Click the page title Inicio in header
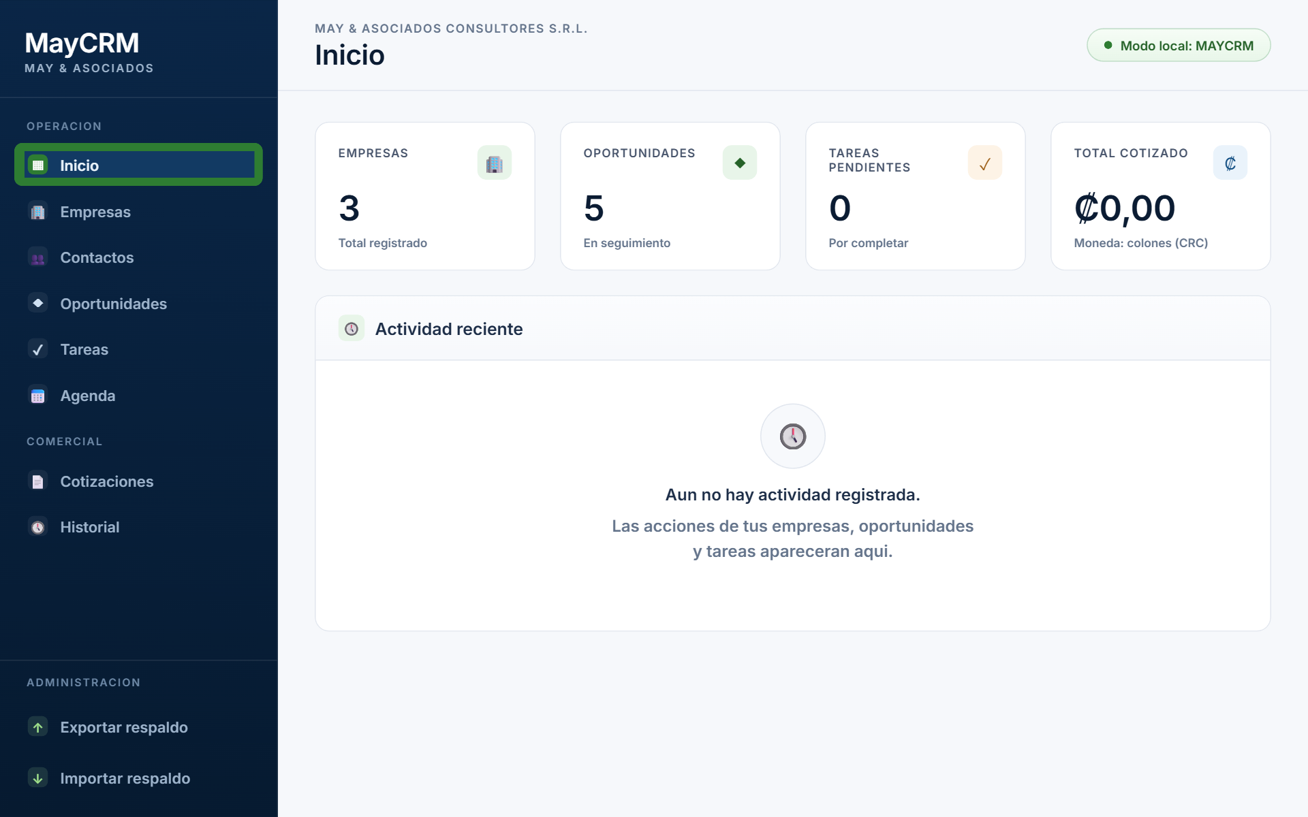 pyautogui.click(x=349, y=55)
